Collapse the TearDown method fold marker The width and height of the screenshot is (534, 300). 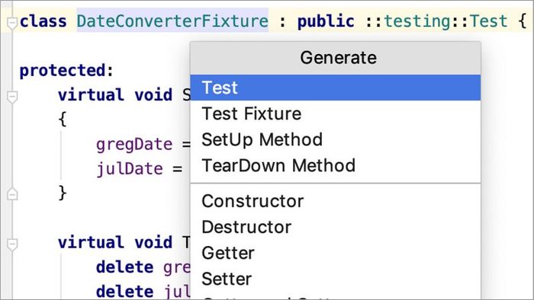(x=12, y=244)
